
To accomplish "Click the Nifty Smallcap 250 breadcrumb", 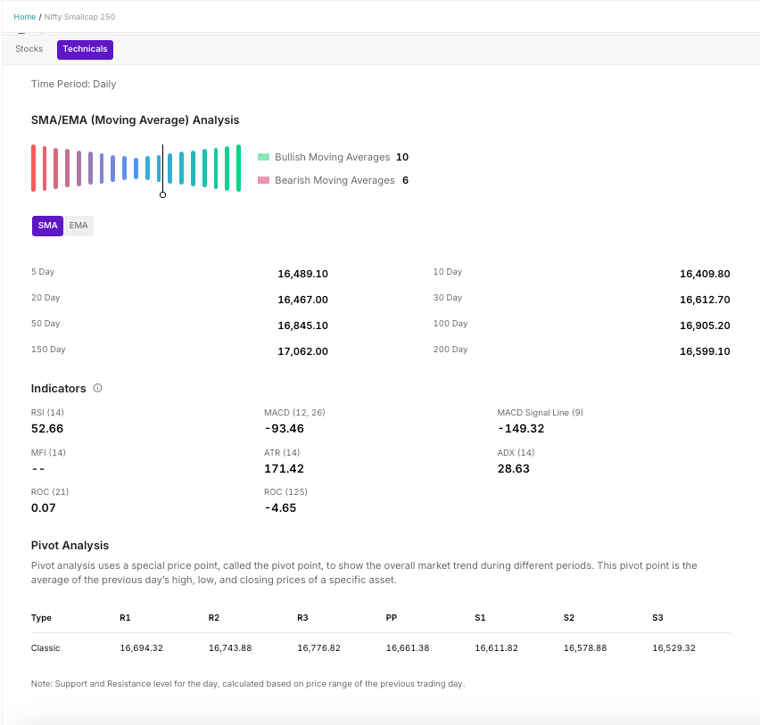I will (79, 17).
